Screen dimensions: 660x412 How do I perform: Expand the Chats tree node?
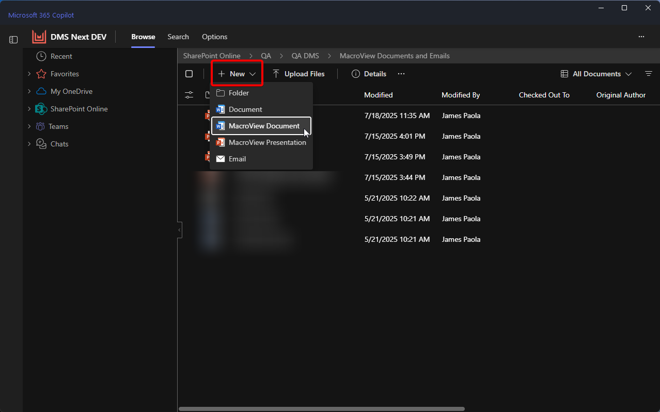coord(29,144)
